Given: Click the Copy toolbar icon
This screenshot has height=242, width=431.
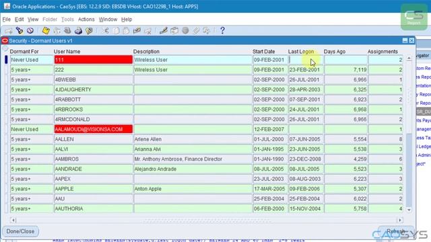Looking at the screenshot, I should 116,30.
